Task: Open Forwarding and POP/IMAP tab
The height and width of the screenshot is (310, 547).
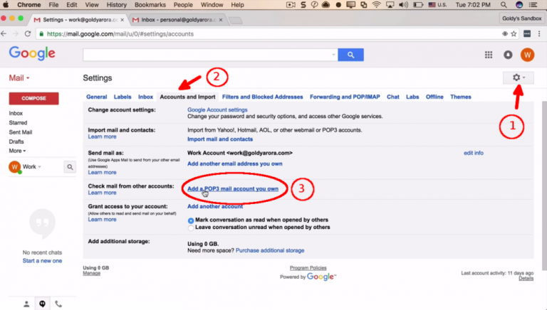Action: (x=345, y=97)
